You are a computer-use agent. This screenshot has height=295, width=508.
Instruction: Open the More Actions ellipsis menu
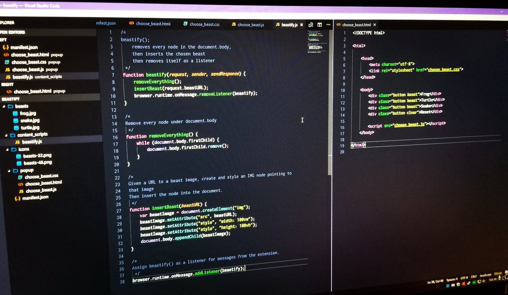click(x=328, y=25)
